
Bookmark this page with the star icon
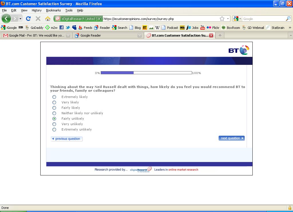[222, 19]
